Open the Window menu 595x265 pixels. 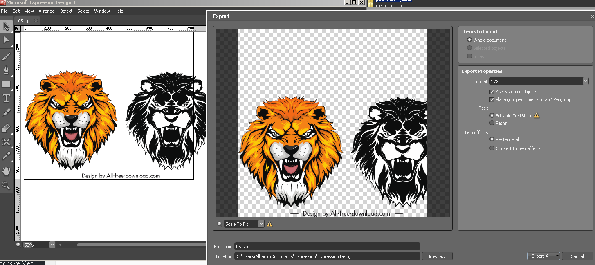point(102,11)
